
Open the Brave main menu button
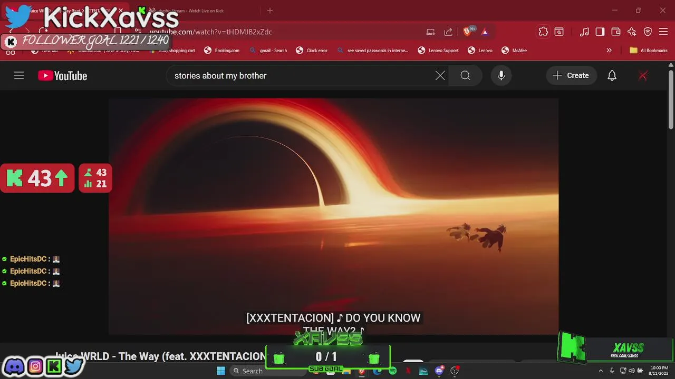[664, 32]
